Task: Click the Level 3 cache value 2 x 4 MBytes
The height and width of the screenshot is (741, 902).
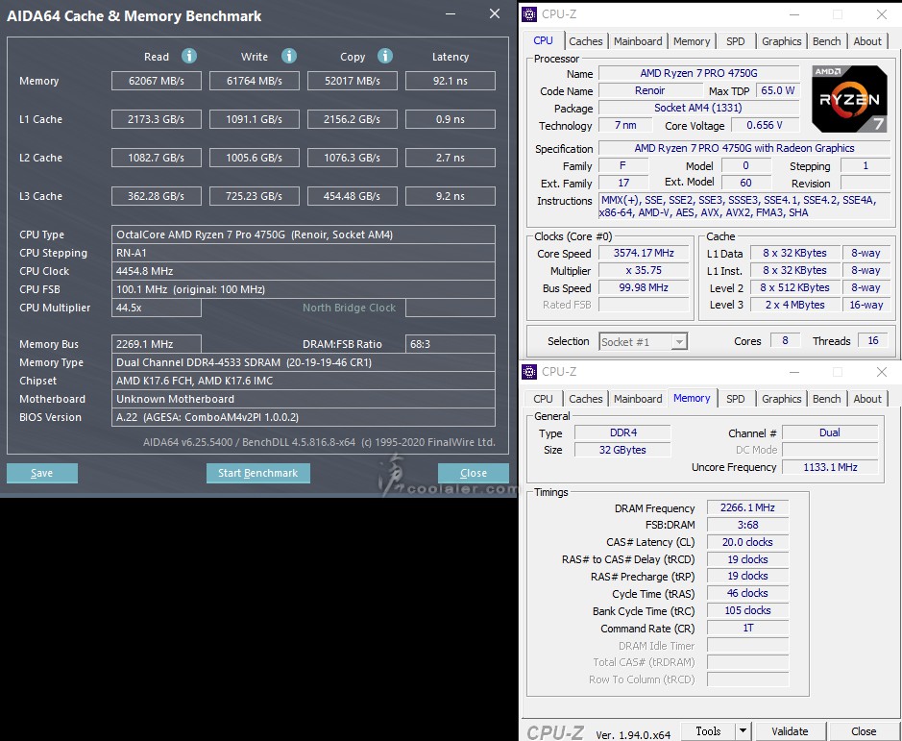Action: [795, 305]
